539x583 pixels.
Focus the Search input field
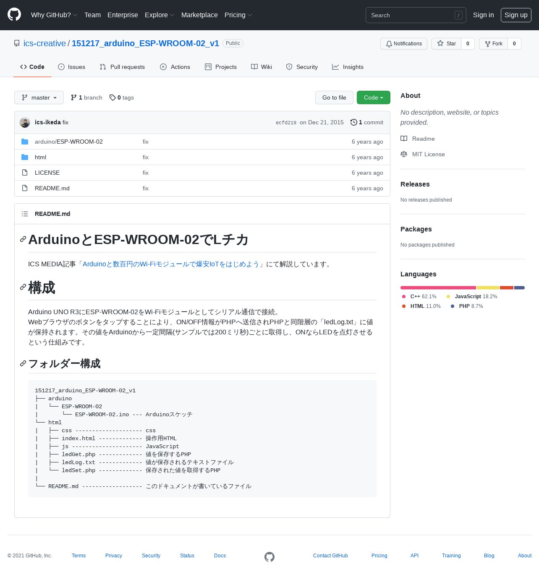pos(416,15)
